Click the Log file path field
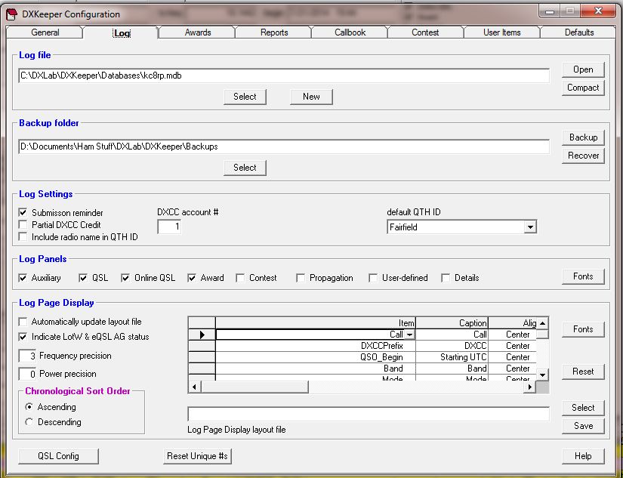This screenshot has height=478, width=623. pos(284,76)
